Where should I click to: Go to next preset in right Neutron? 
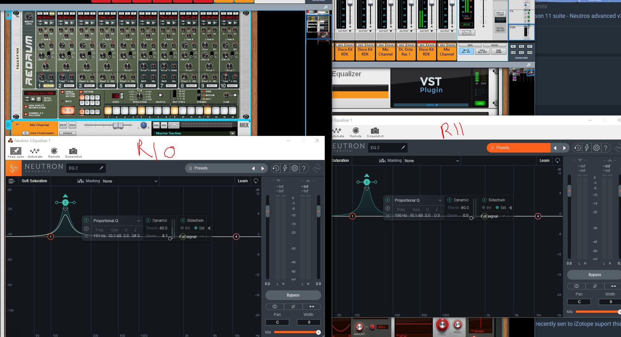(x=564, y=148)
